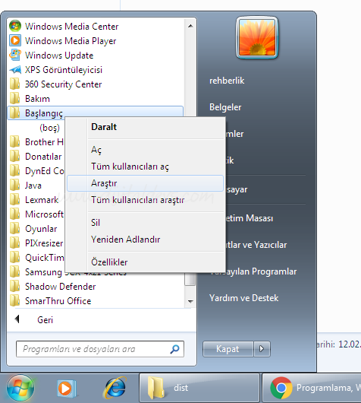Screen dimensions: 361x403
Task: Expand the Shadow Defender folder
Action: point(60,287)
